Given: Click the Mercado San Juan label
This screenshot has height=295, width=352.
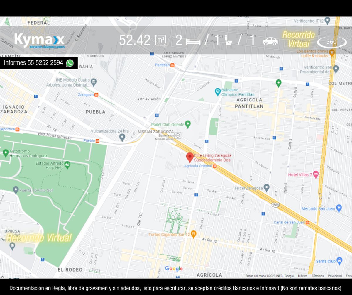Looking at the screenshot, I should (x=318, y=209).
